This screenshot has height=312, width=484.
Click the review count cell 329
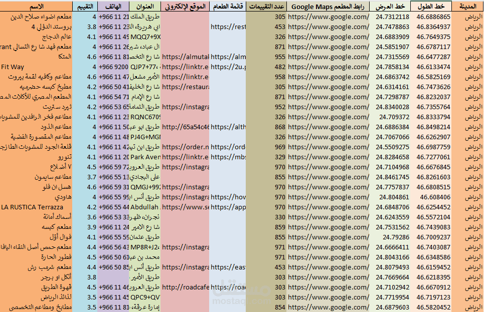click(266, 157)
